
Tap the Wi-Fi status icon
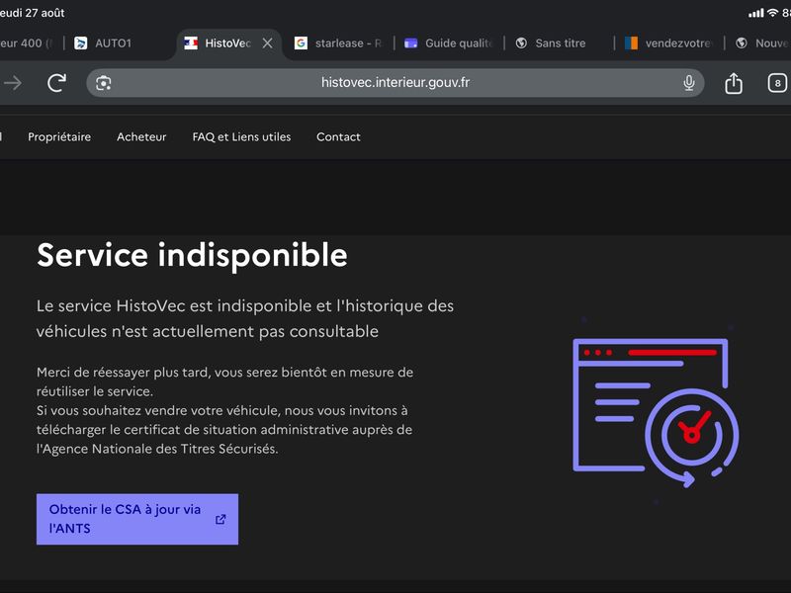click(772, 13)
